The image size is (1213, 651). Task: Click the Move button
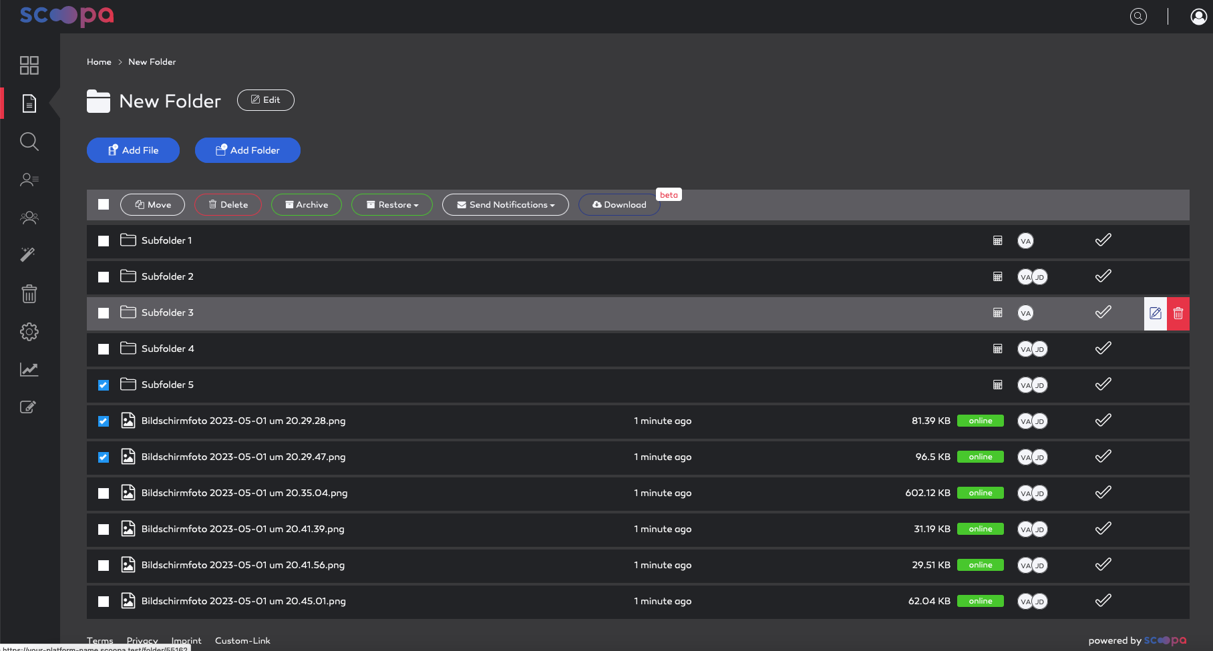tap(153, 205)
